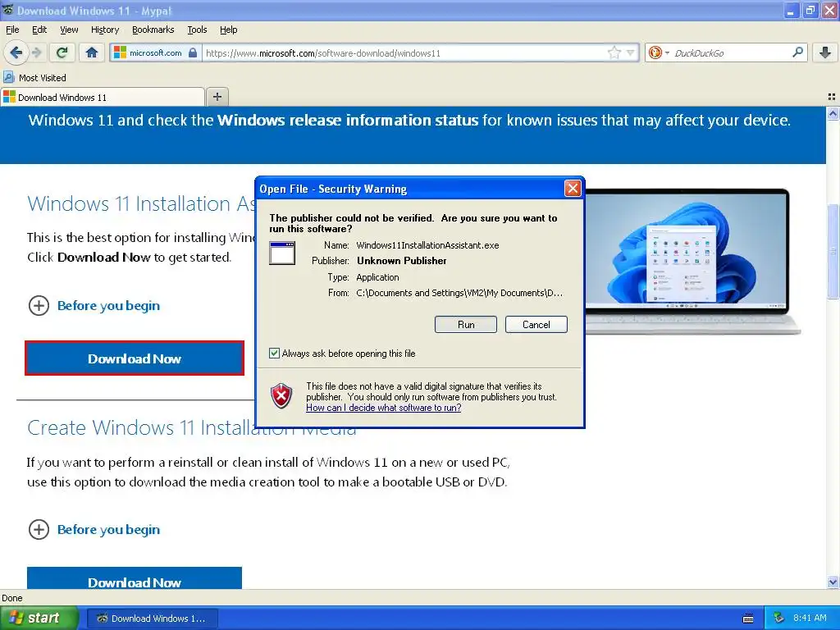This screenshot has height=630, width=840.
Task: Open the Most Visited bookmarks folder
Action: tap(34, 78)
